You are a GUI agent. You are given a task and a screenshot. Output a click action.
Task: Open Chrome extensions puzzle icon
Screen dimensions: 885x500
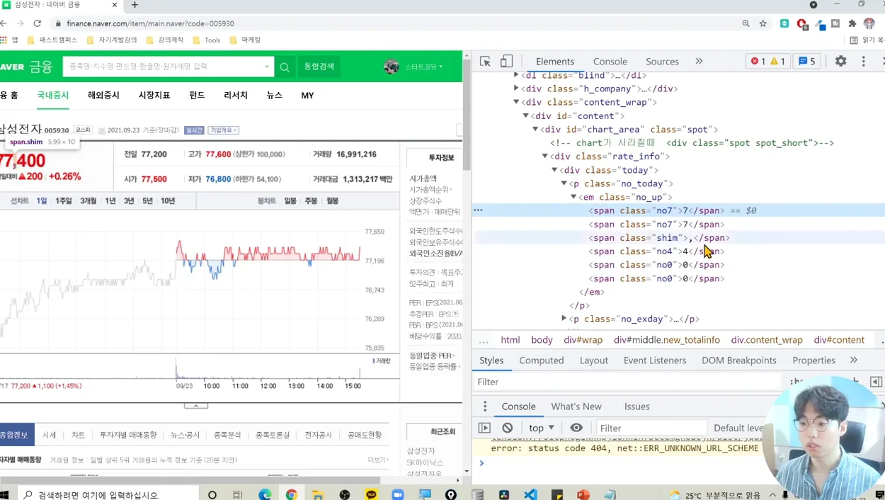(852, 23)
